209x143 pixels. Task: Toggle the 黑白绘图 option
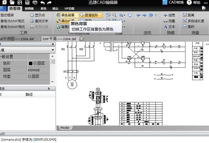pyautogui.click(x=63, y=21)
